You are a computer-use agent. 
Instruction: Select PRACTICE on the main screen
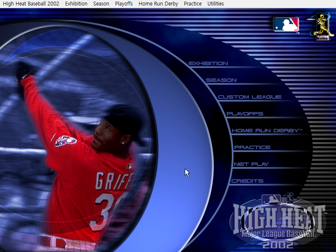point(252,147)
